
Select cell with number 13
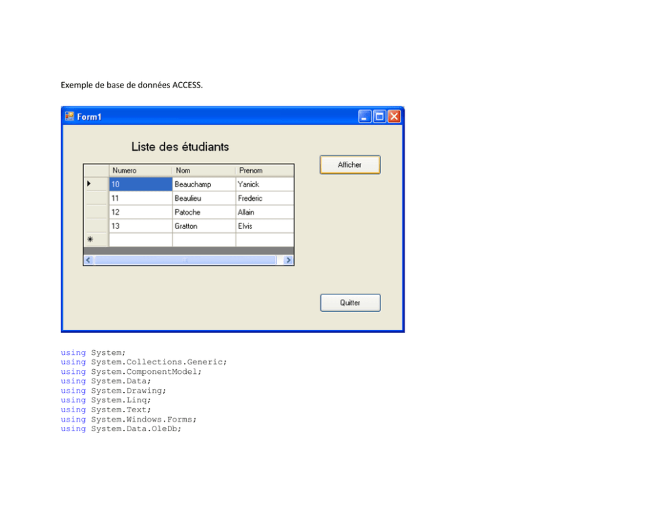click(141, 226)
